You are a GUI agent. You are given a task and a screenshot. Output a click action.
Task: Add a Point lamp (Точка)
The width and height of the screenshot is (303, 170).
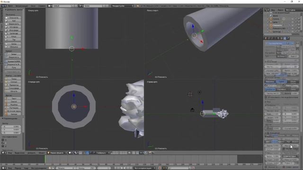point(13,79)
